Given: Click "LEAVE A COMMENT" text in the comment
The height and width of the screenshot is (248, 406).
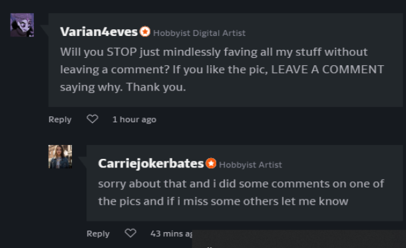Looking at the screenshot, I should tap(327, 69).
